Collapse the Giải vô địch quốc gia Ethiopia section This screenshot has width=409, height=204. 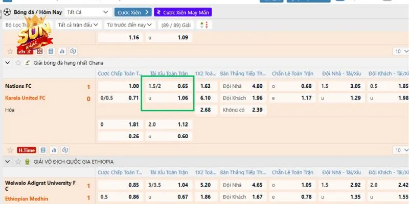click(x=6, y=162)
